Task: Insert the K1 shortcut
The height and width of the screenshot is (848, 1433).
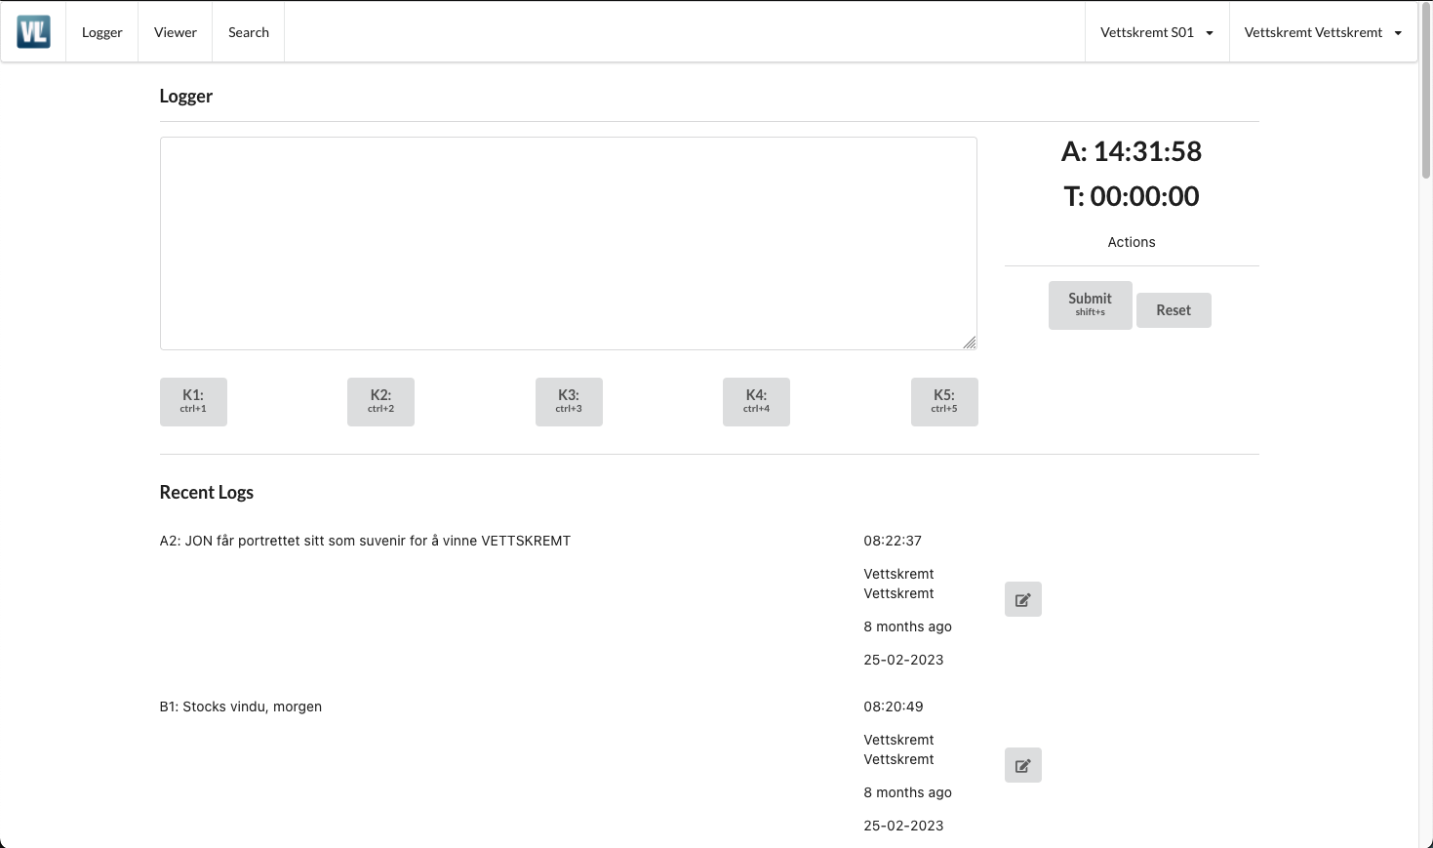Action: (x=193, y=402)
